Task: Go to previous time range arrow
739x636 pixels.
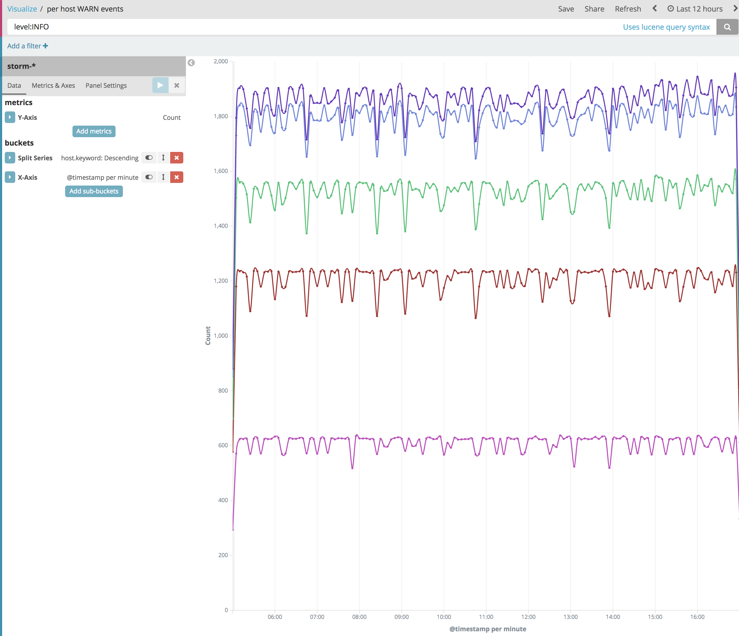Action: 654,9
